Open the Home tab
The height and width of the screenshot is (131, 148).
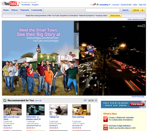(x=6, y=10)
